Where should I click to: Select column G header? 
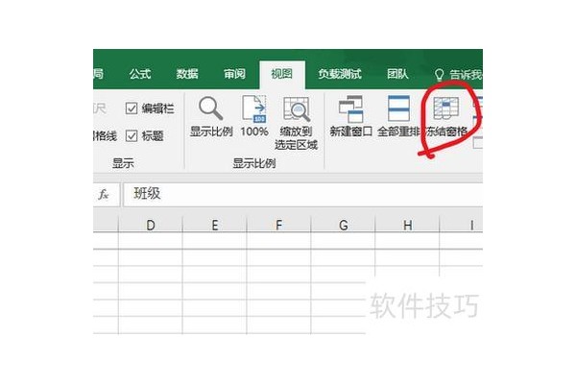[x=343, y=225]
